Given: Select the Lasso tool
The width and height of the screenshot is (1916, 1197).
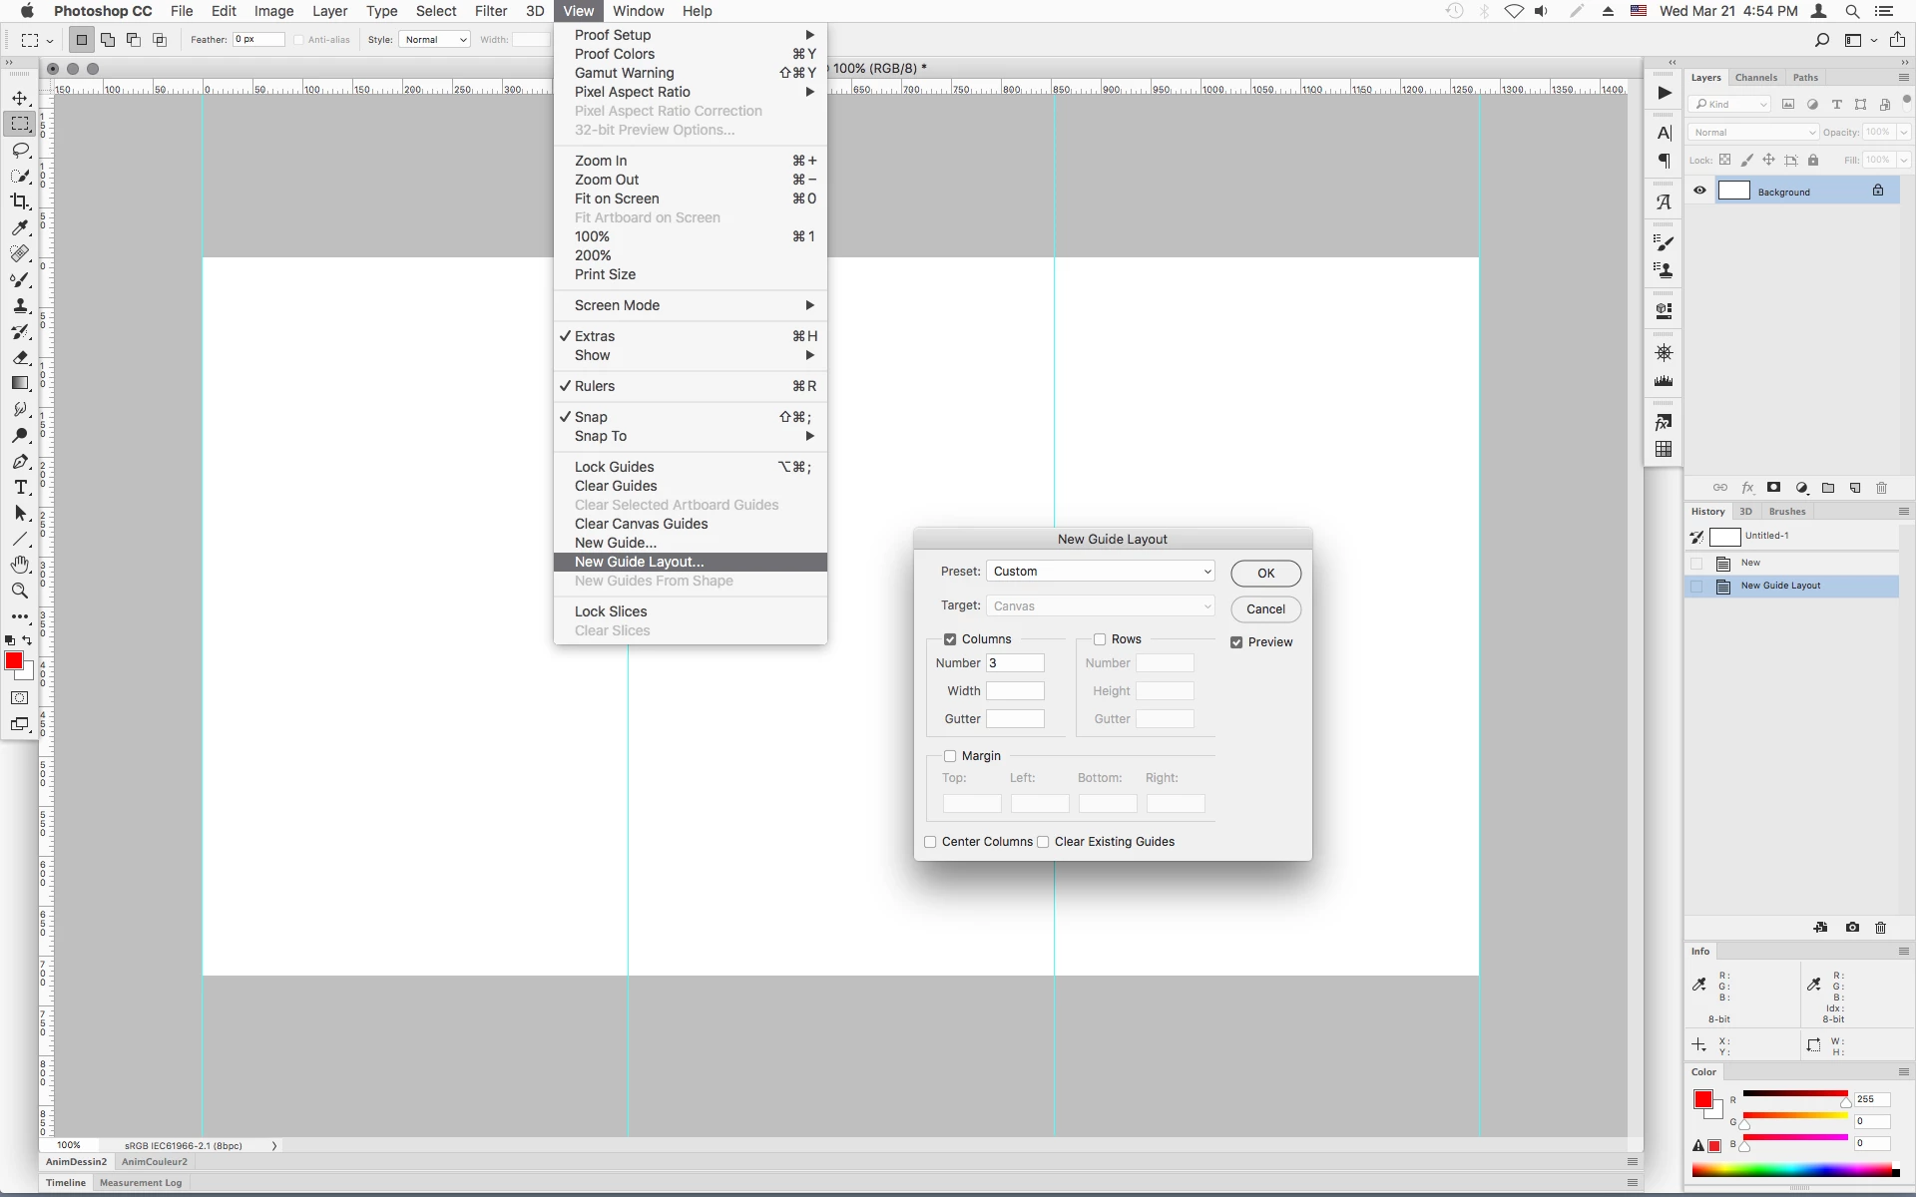Looking at the screenshot, I should coord(20,150).
